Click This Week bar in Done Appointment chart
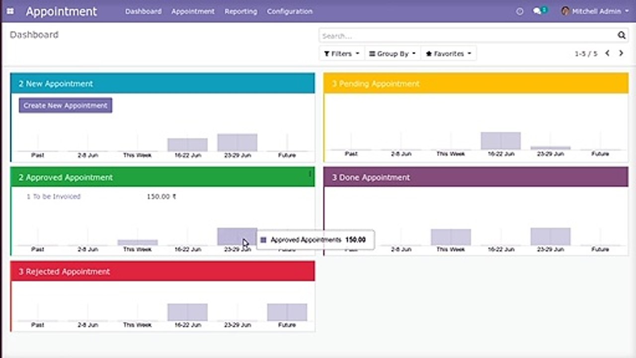Image resolution: width=636 pixels, height=358 pixels. pos(451,237)
